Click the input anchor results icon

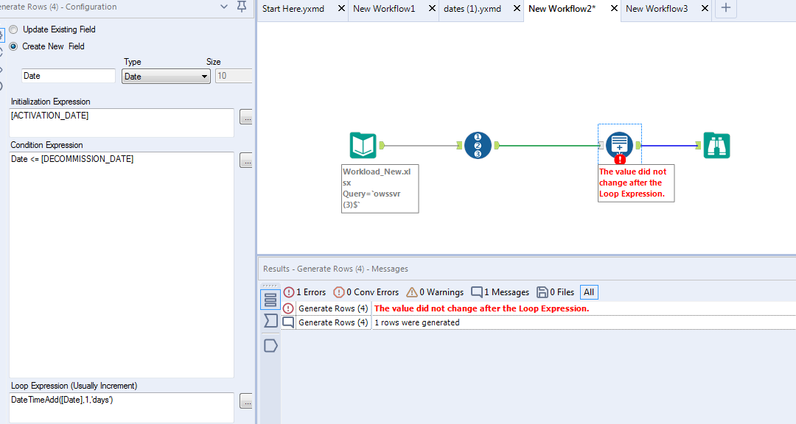point(270,320)
